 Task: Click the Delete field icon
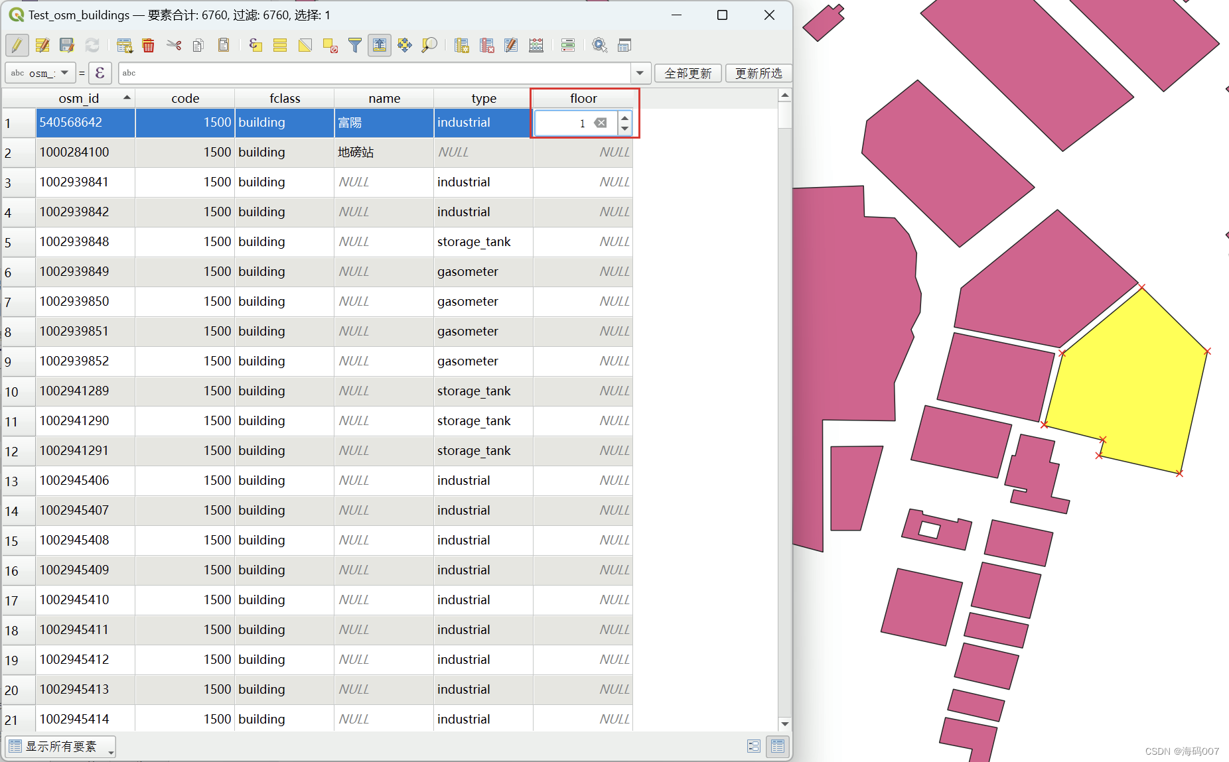click(x=486, y=45)
